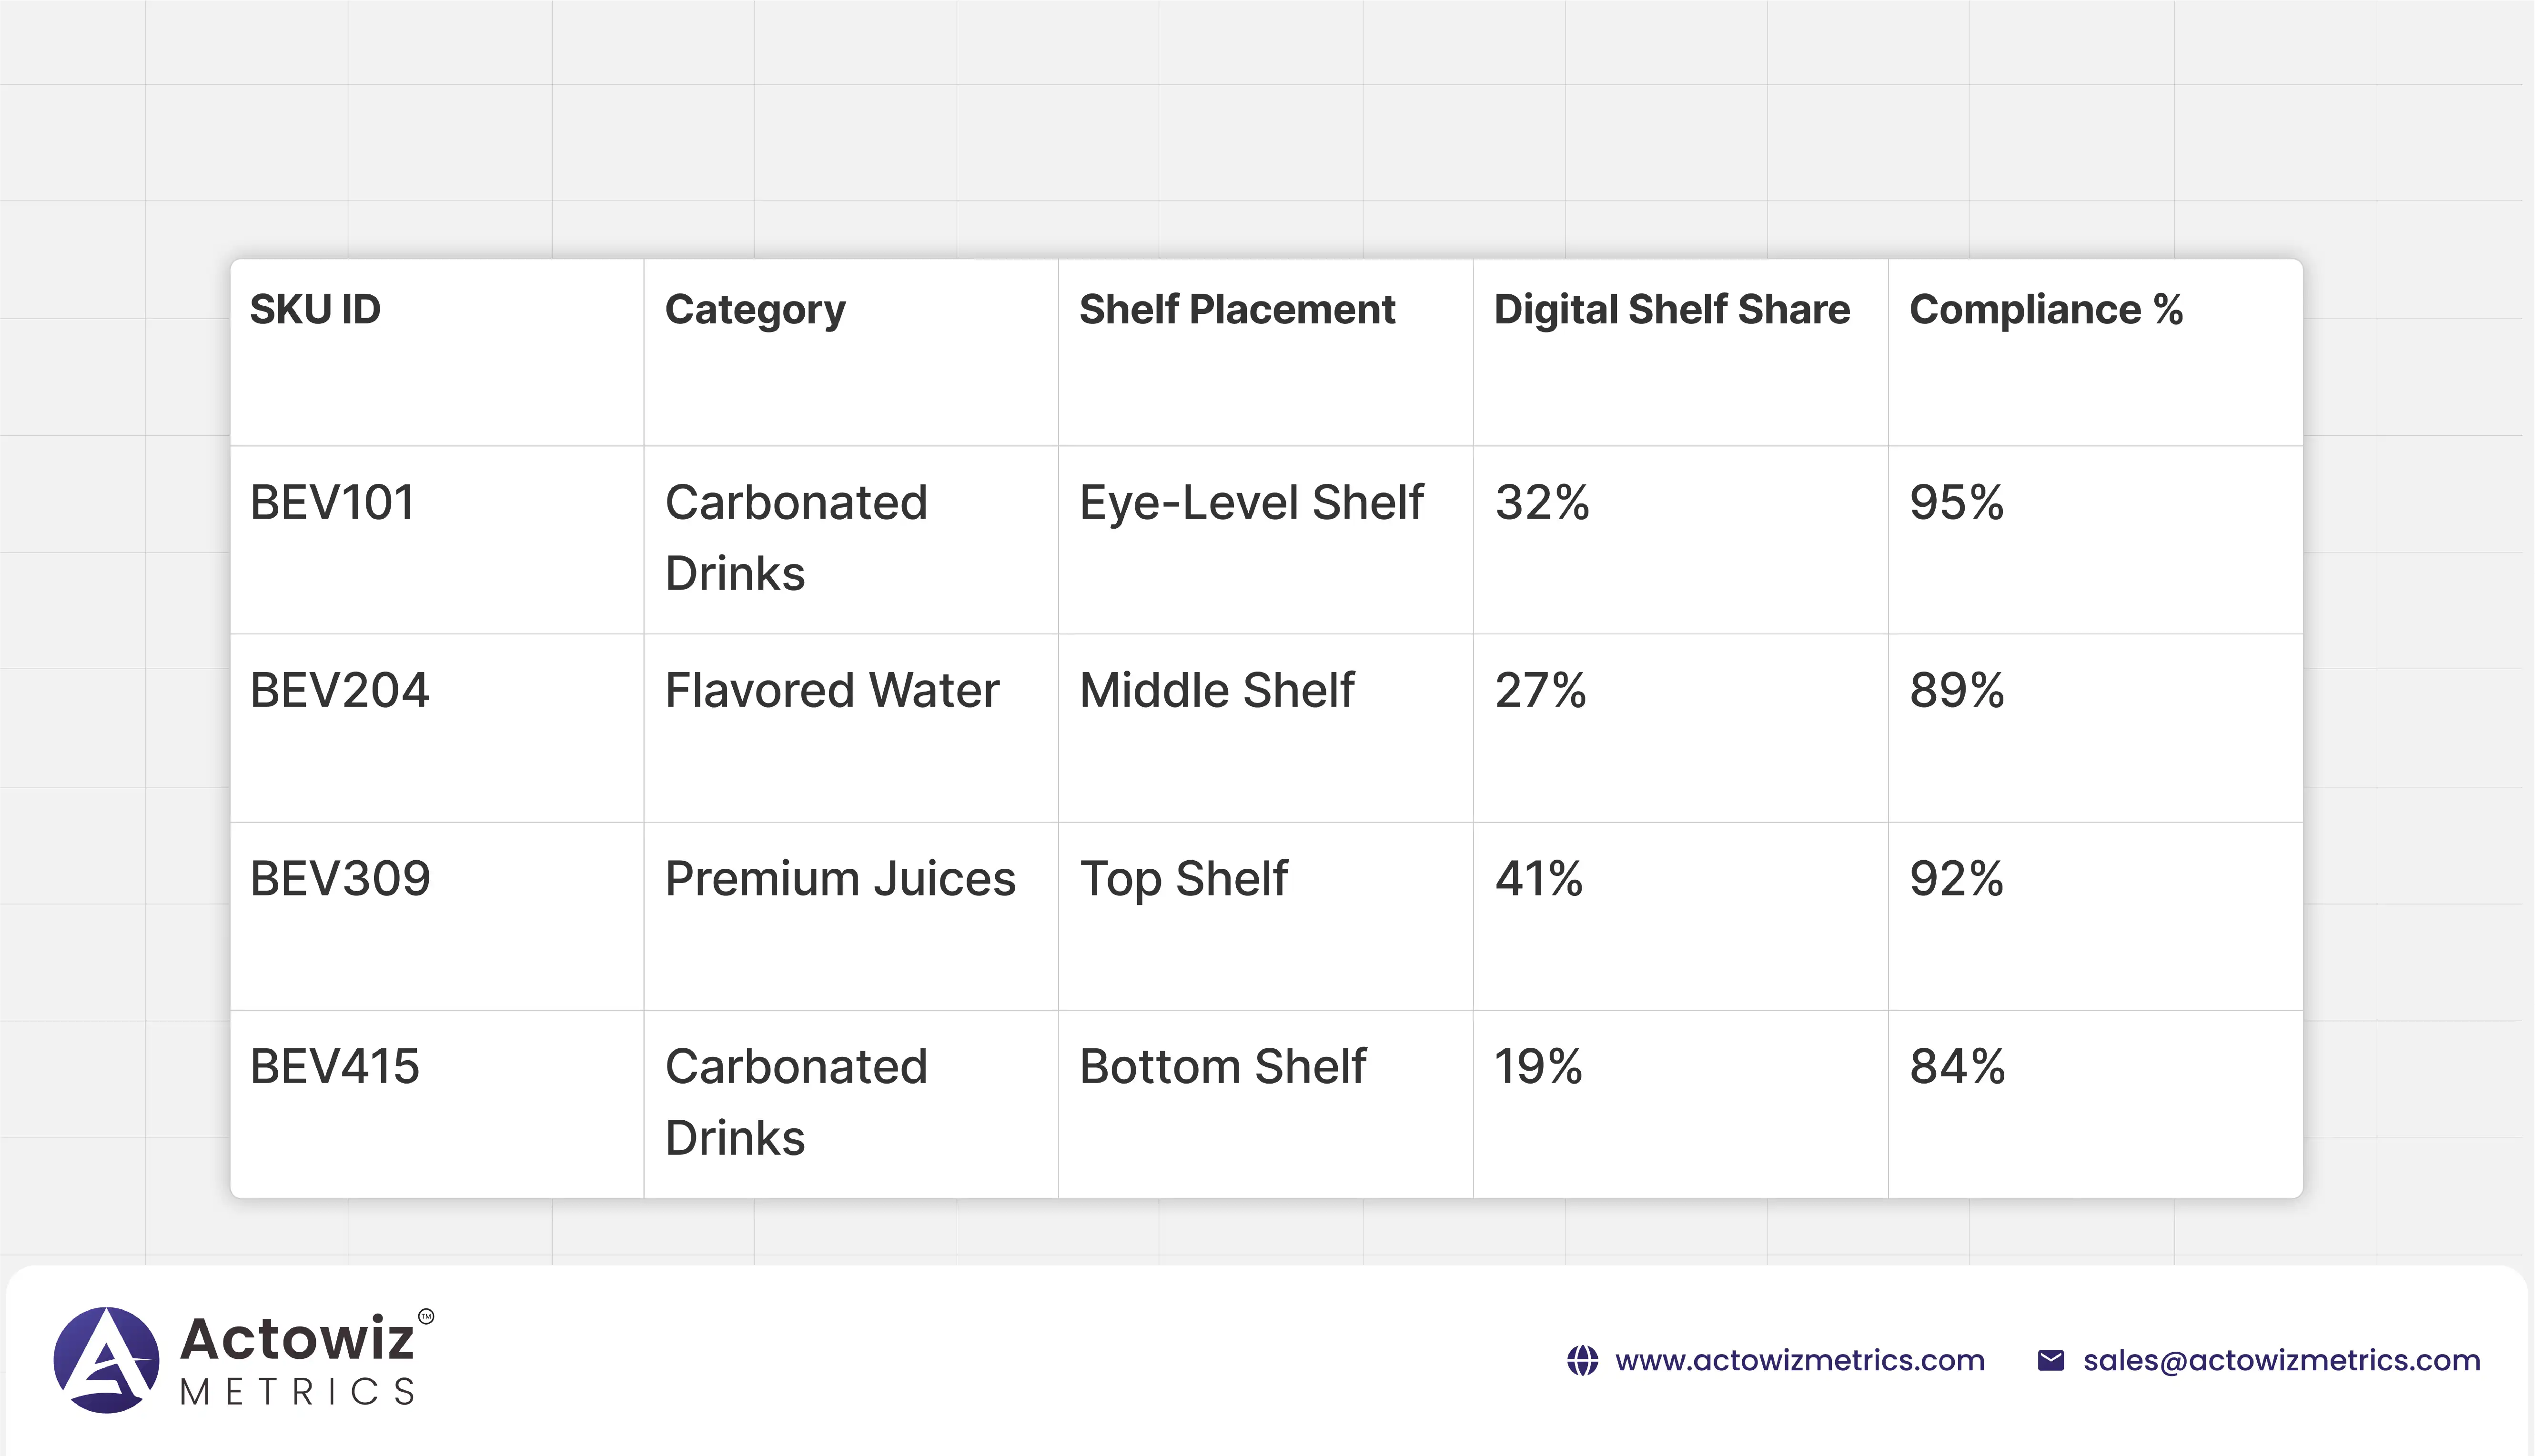This screenshot has height=1456, width=2535.
Task: Open the www.actowizmetrics.com link
Action: pyautogui.click(x=1799, y=1361)
